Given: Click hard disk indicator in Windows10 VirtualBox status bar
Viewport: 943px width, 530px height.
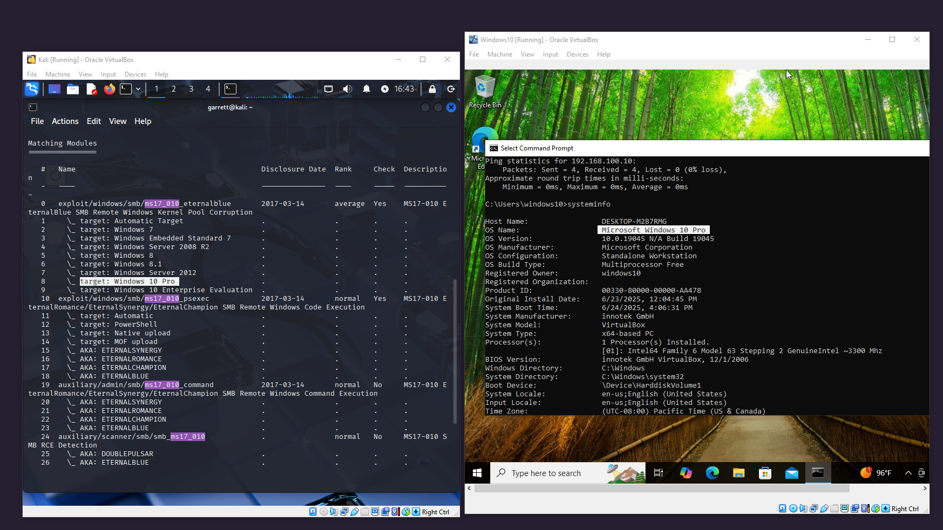Looking at the screenshot, I should [783, 508].
